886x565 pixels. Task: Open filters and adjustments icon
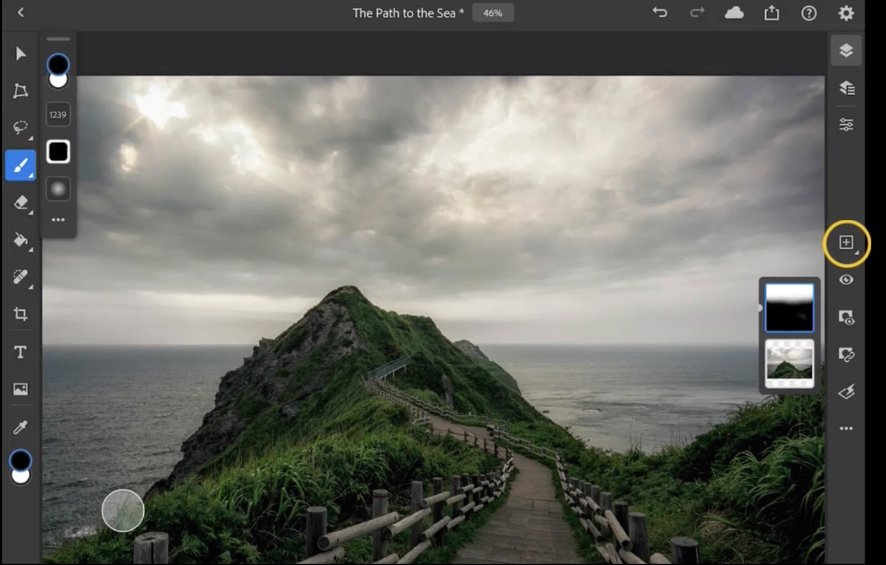(846, 392)
